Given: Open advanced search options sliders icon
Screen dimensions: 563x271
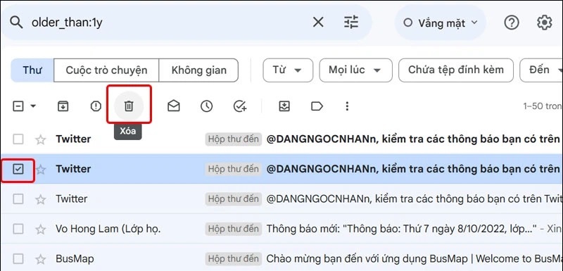Looking at the screenshot, I should 351,23.
